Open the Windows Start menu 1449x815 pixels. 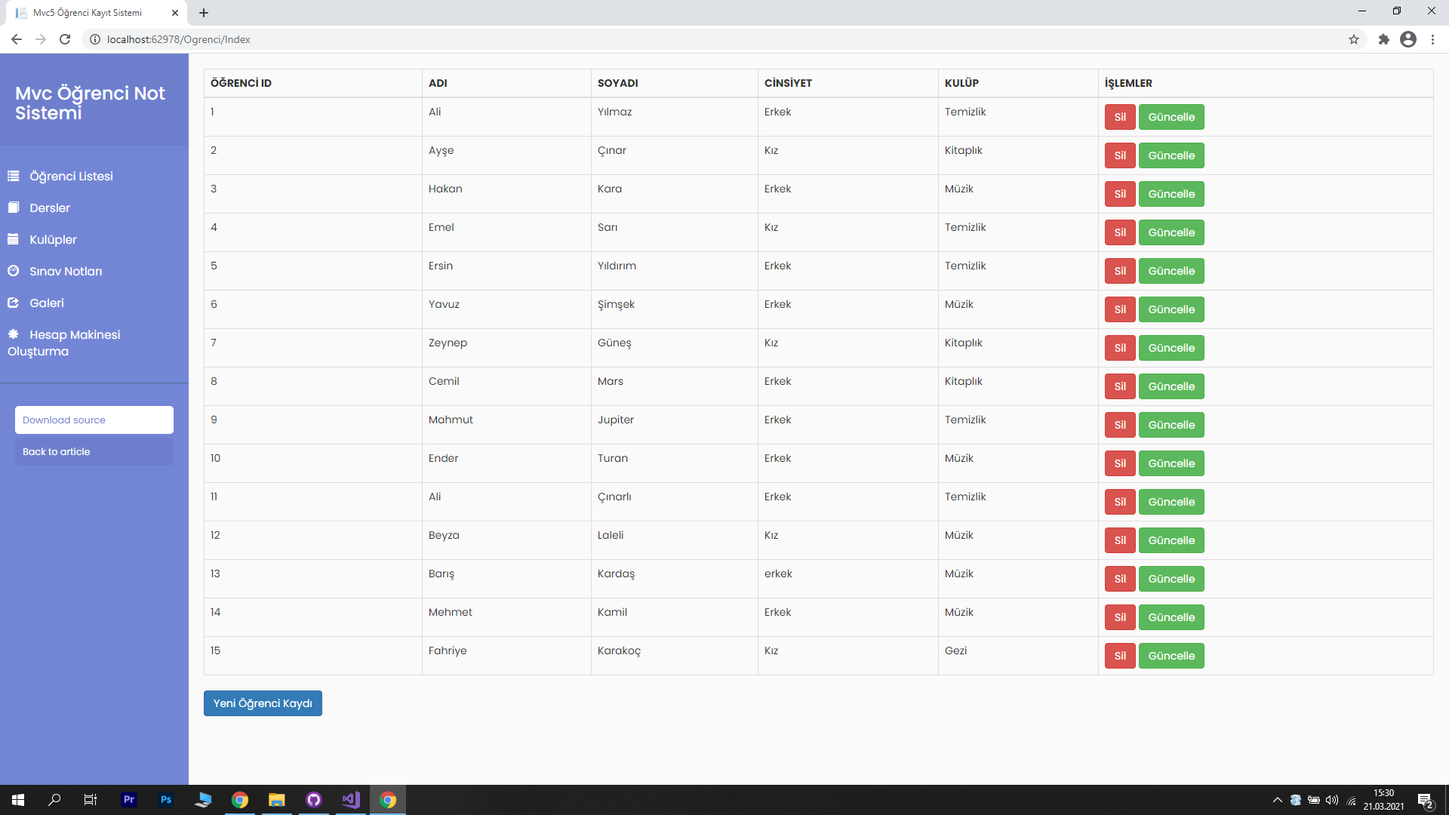click(18, 800)
